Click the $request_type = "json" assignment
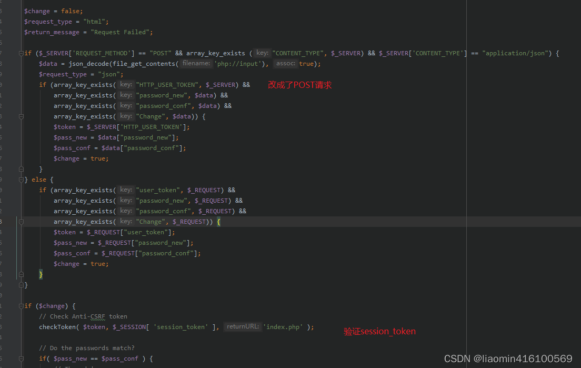 (81, 74)
